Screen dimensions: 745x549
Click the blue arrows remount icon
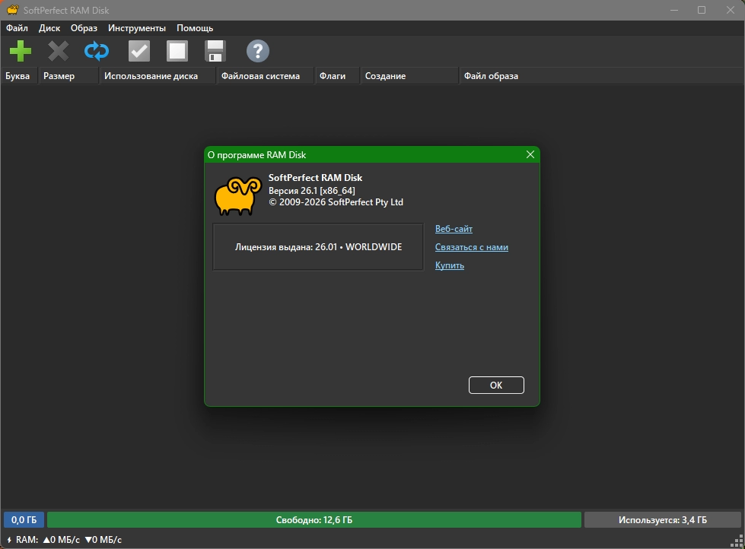tap(97, 51)
